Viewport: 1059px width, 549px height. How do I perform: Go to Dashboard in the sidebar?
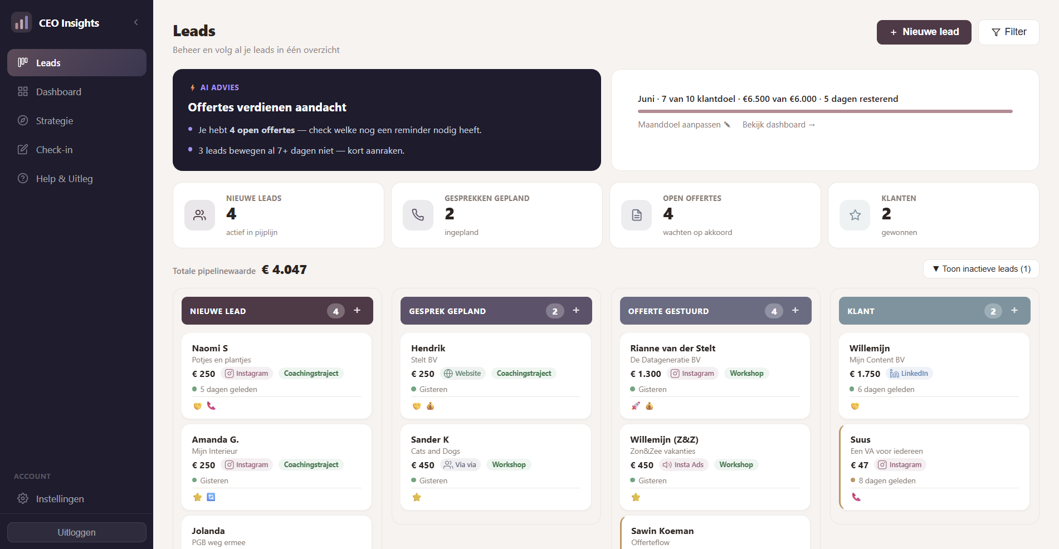[77, 92]
